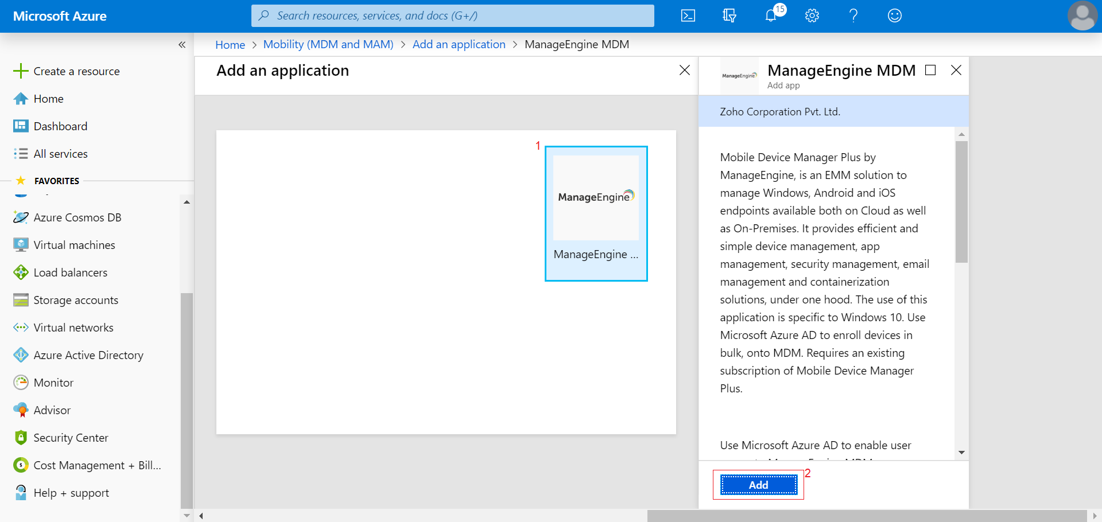1102x522 pixels.
Task: Click the Monitor gauge icon
Action: tap(21, 383)
